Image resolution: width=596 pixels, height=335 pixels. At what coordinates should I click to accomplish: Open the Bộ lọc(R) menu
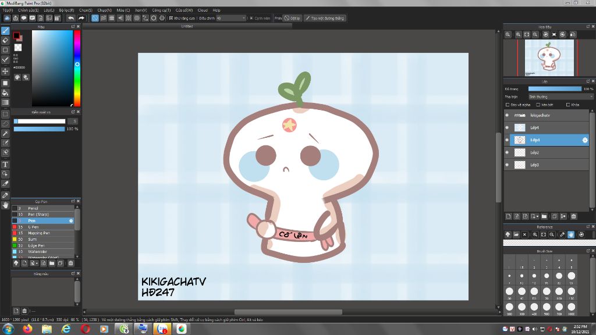click(x=66, y=10)
